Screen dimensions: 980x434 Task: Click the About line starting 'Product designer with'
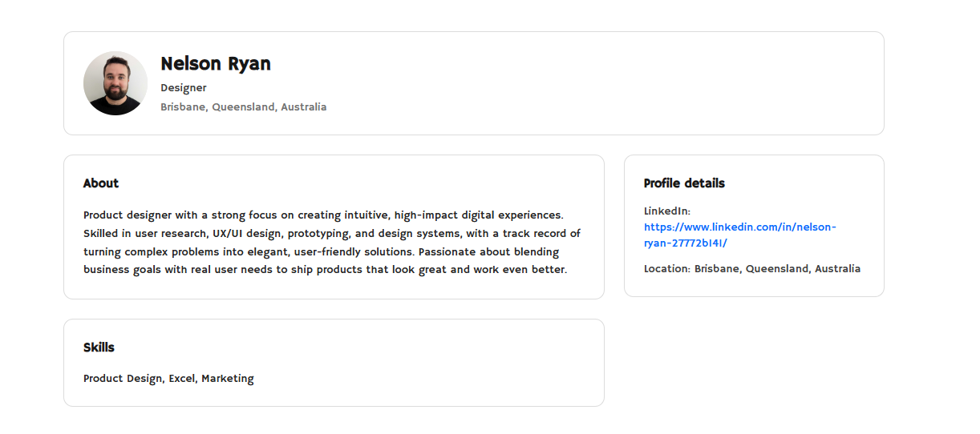coord(323,215)
